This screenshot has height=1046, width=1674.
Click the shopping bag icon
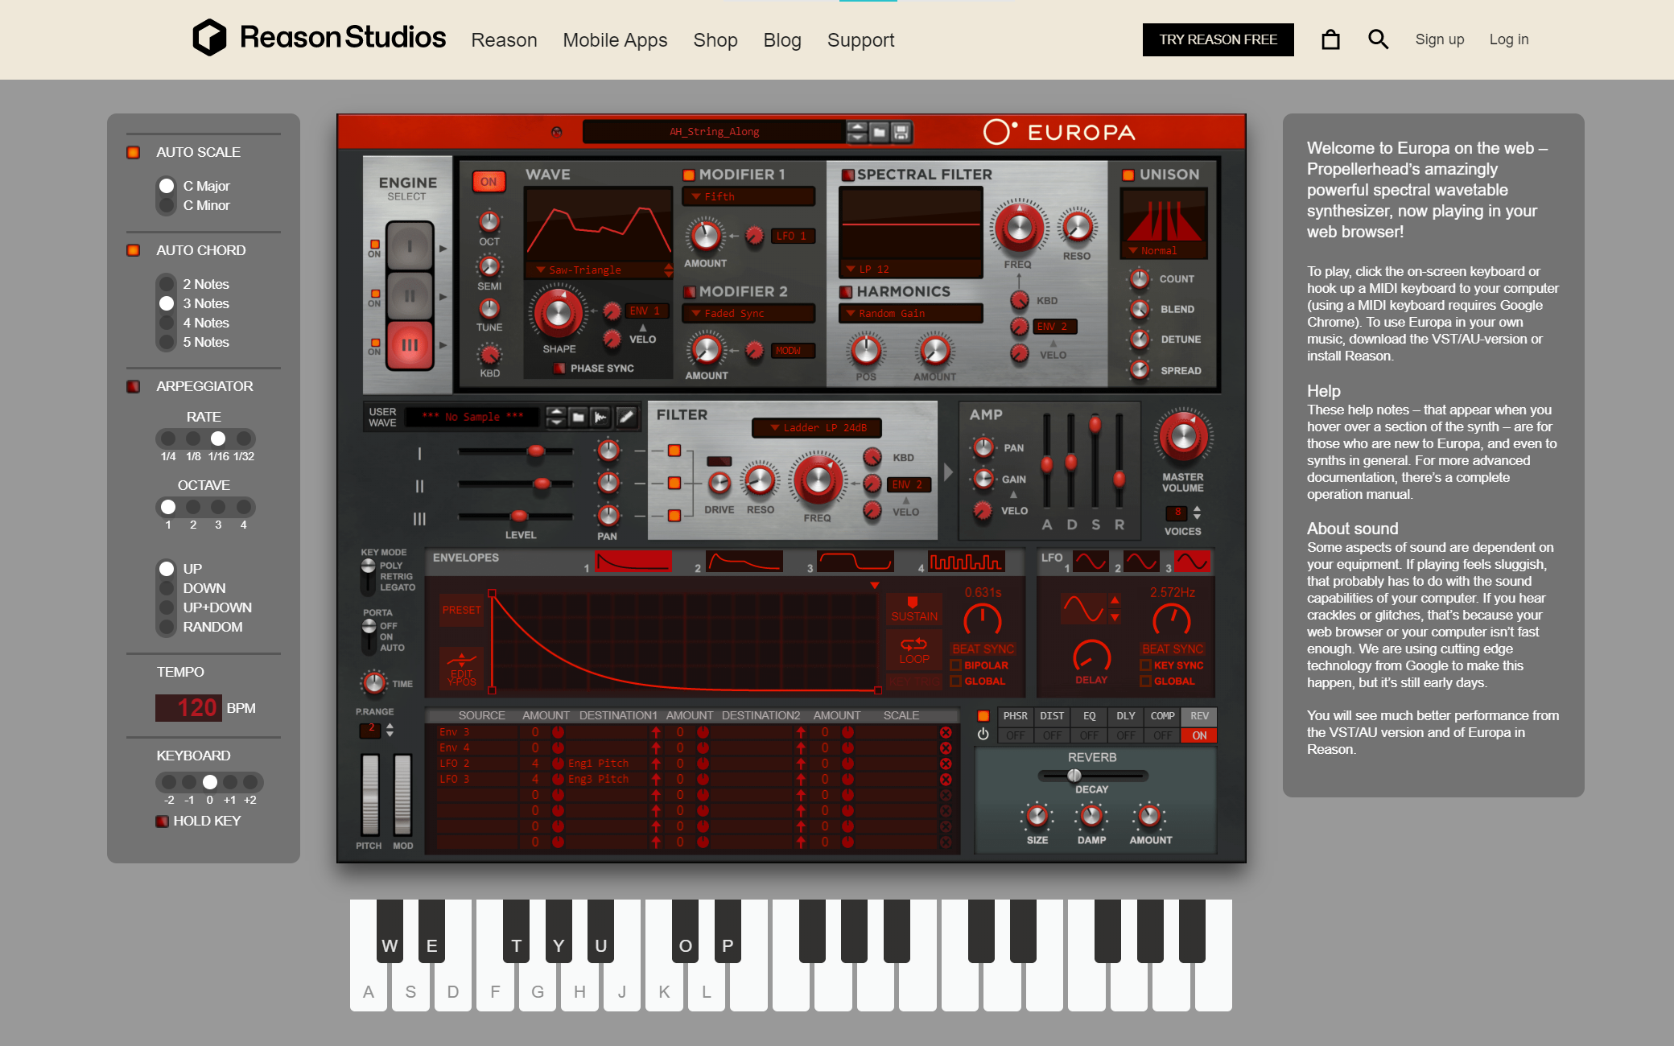point(1330,39)
